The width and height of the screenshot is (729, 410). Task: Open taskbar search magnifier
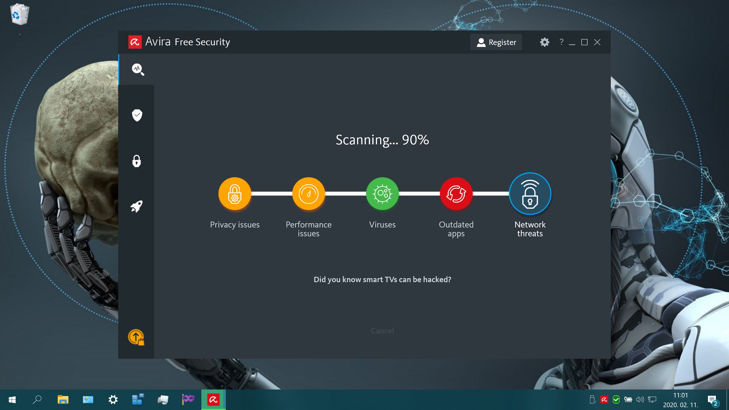pos(37,400)
